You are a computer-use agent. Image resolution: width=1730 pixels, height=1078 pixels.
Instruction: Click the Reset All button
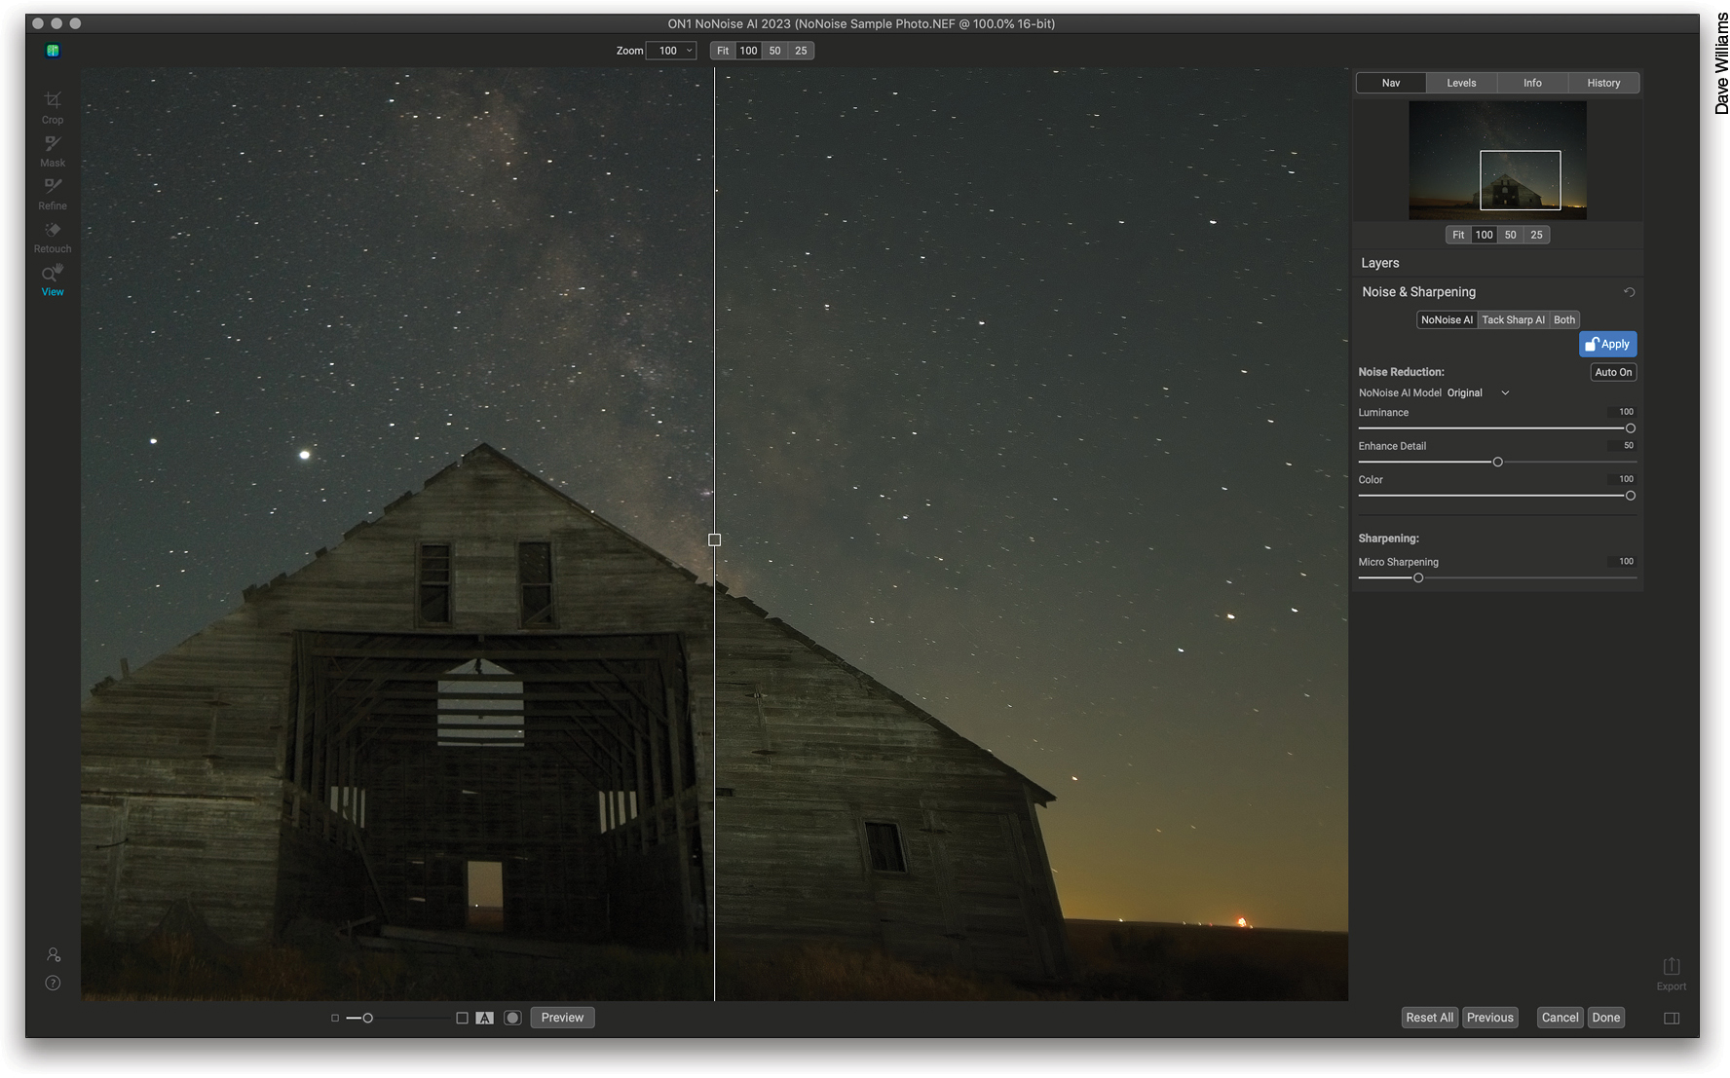[1429, 1017]
